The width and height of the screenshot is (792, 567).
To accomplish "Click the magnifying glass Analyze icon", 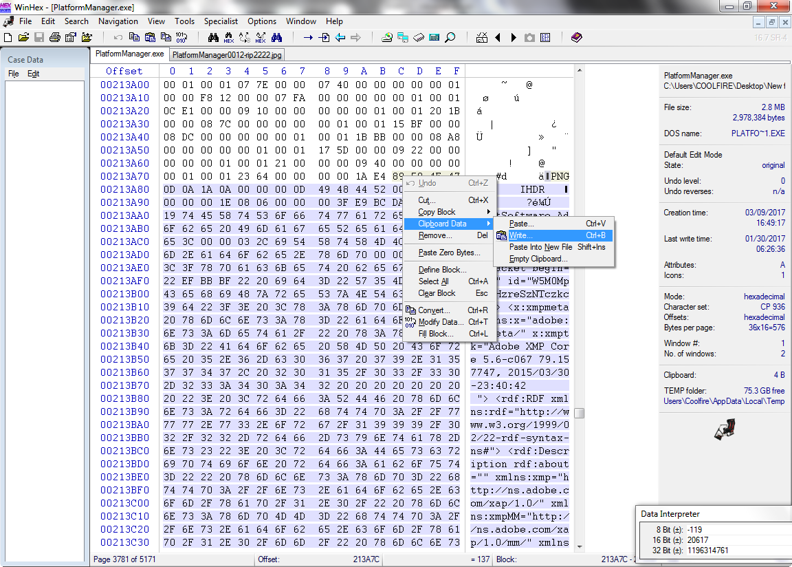I will 450,37.
